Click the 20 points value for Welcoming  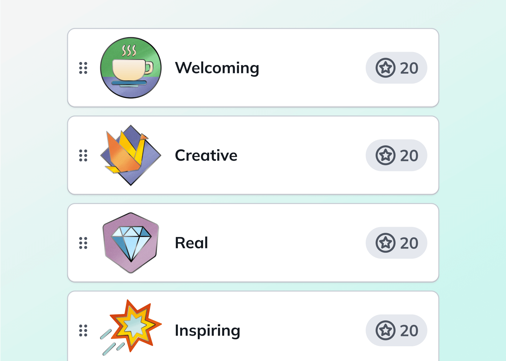pyautogui.click(x=409, y=68)
